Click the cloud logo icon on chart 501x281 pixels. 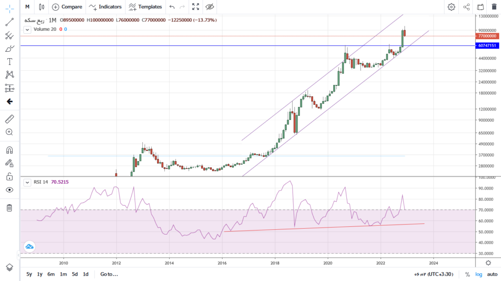click(29, 246)
